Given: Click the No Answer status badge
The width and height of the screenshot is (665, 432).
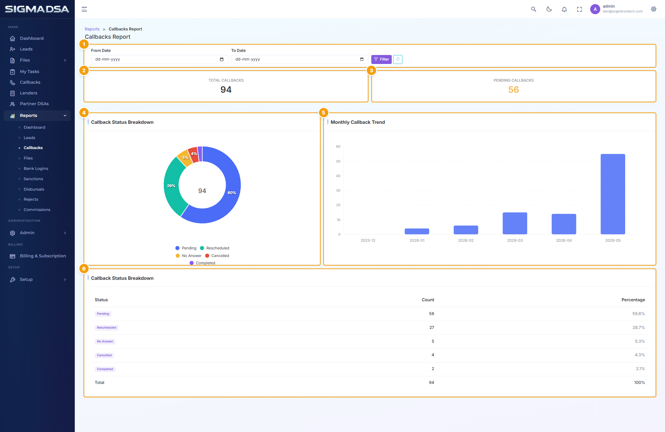Looking at the screenshot, I should point(105,341).
